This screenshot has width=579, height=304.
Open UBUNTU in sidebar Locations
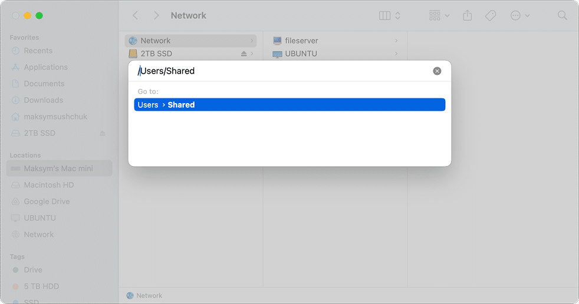(40, 218)
